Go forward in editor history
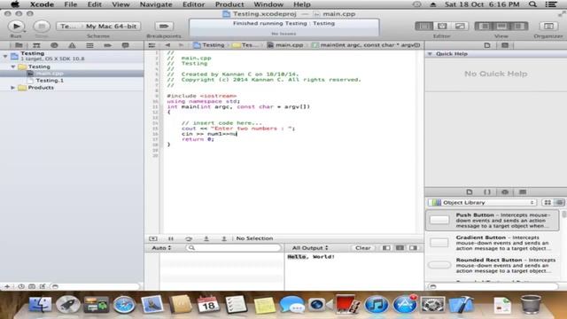Screen dimensions: 567x319 181,45
